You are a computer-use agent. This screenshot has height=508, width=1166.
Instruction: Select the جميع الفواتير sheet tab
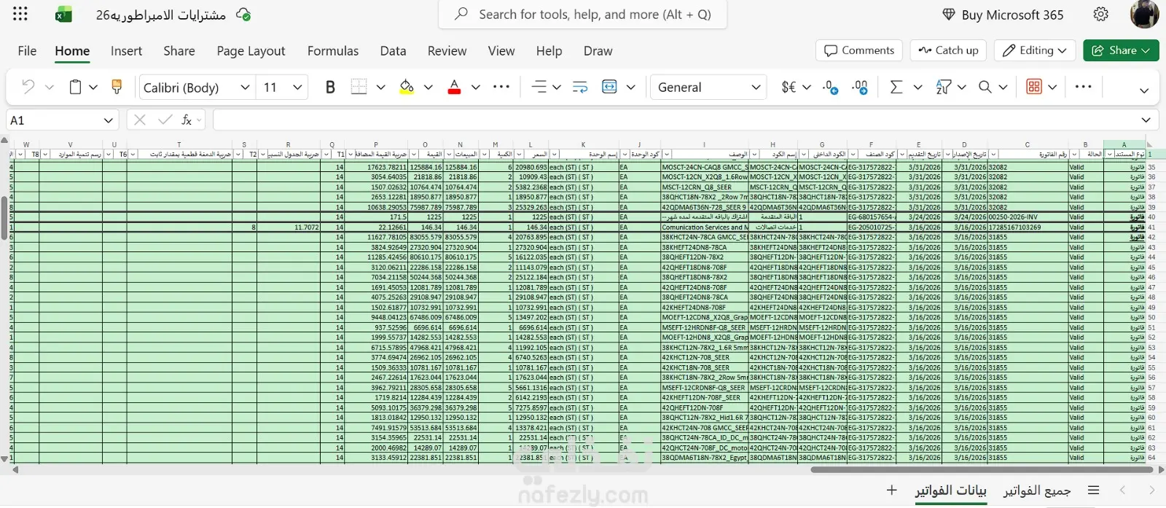1037,491
